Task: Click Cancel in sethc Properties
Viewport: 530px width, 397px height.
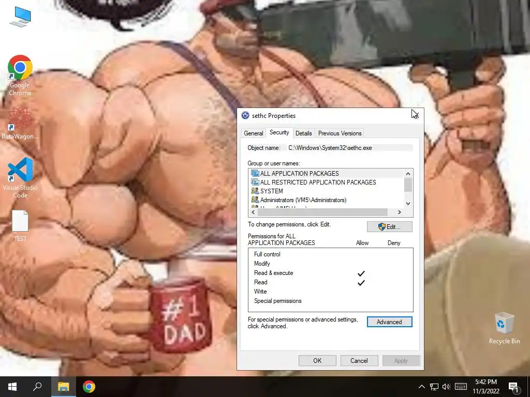Action: tap(359, 360)
